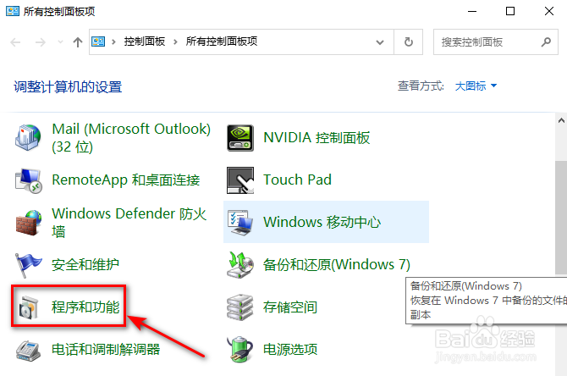Screen dimensions: 567x376
Task: Minimize the 所有控制面板项 window
Action: pyautogui.click(x=472, y=12)
